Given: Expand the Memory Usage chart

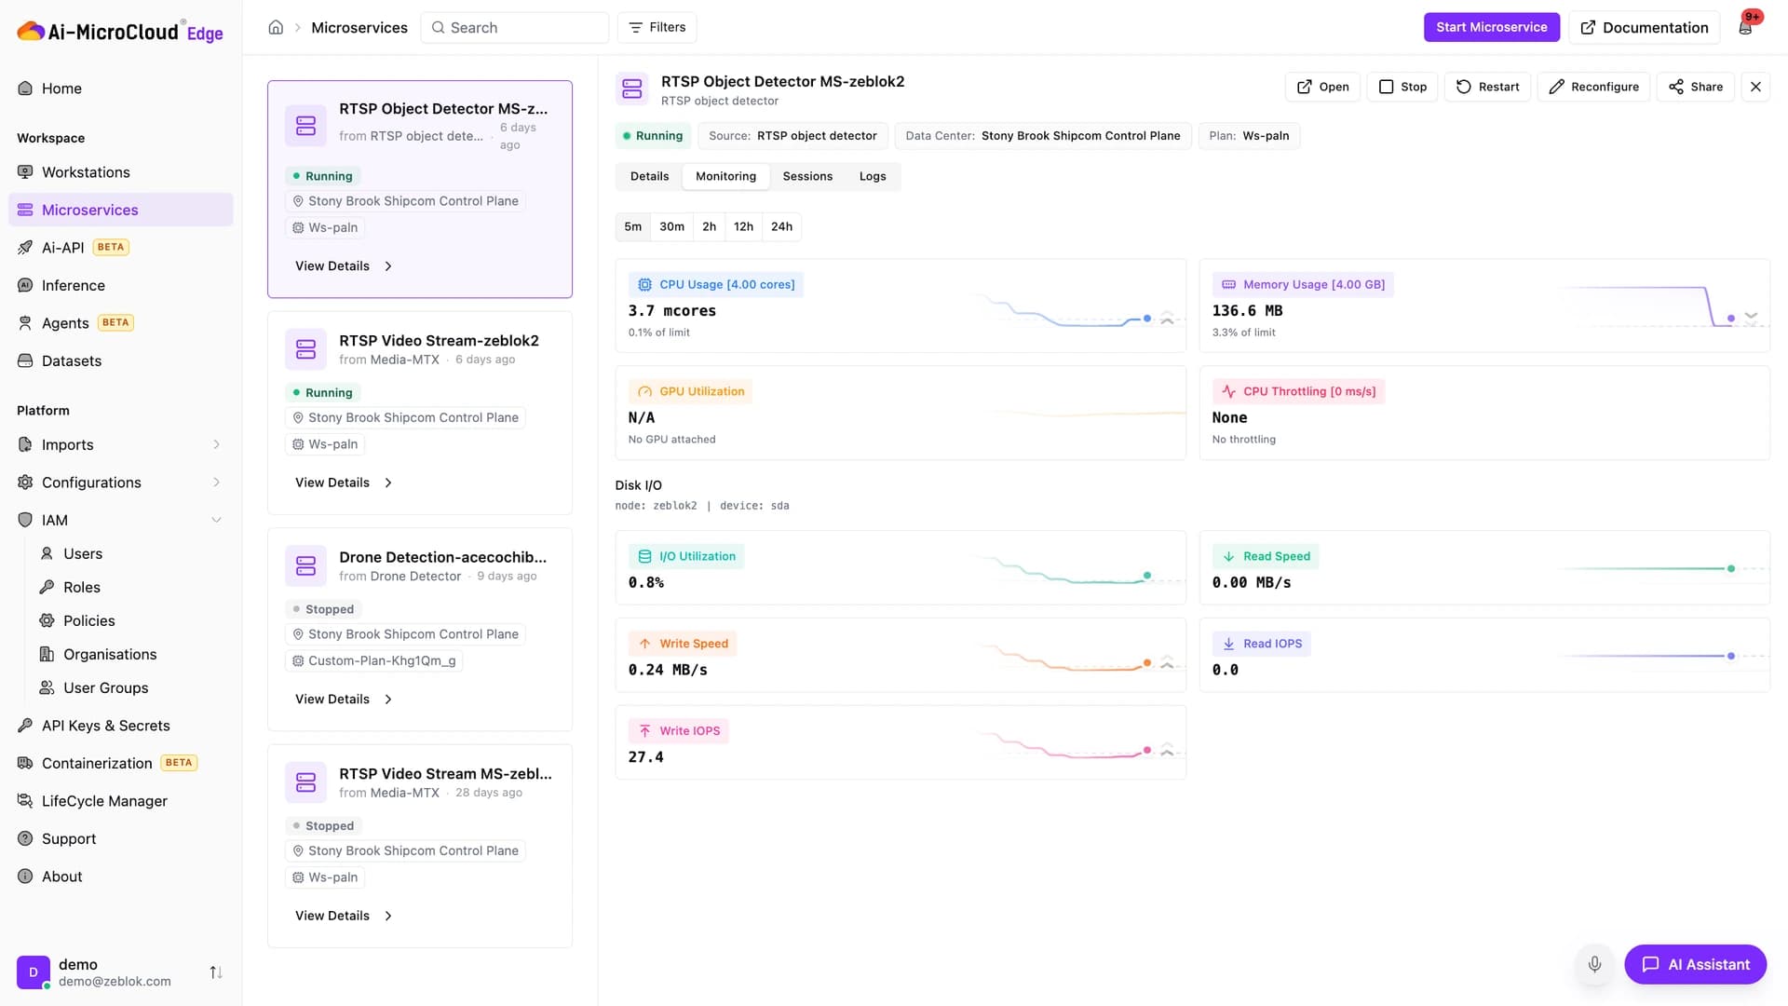Looking at the screenshot, I should point(1751,317).
